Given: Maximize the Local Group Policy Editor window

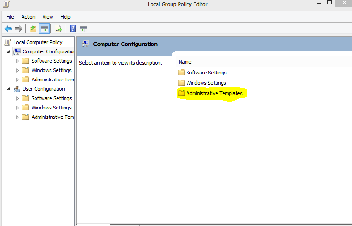Looking at the screenshot, I should point(329,3).
